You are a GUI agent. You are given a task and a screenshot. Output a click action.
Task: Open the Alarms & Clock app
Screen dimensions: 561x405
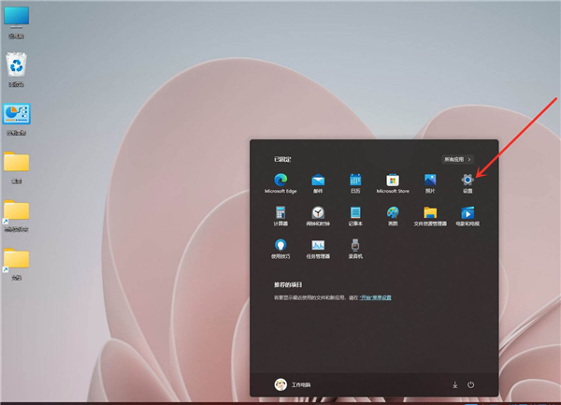point(318,216)
